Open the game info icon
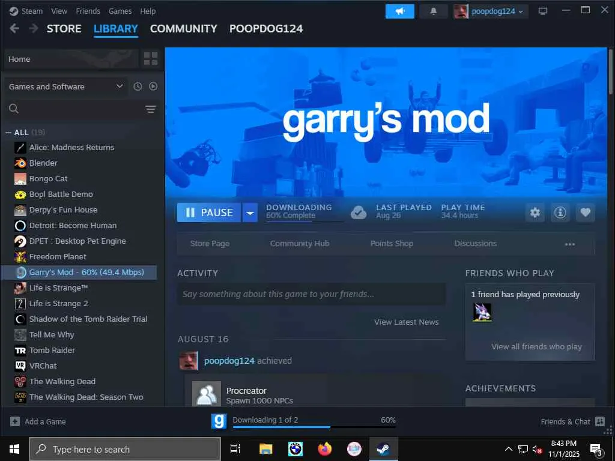The image size is (615, 461). 560,212
